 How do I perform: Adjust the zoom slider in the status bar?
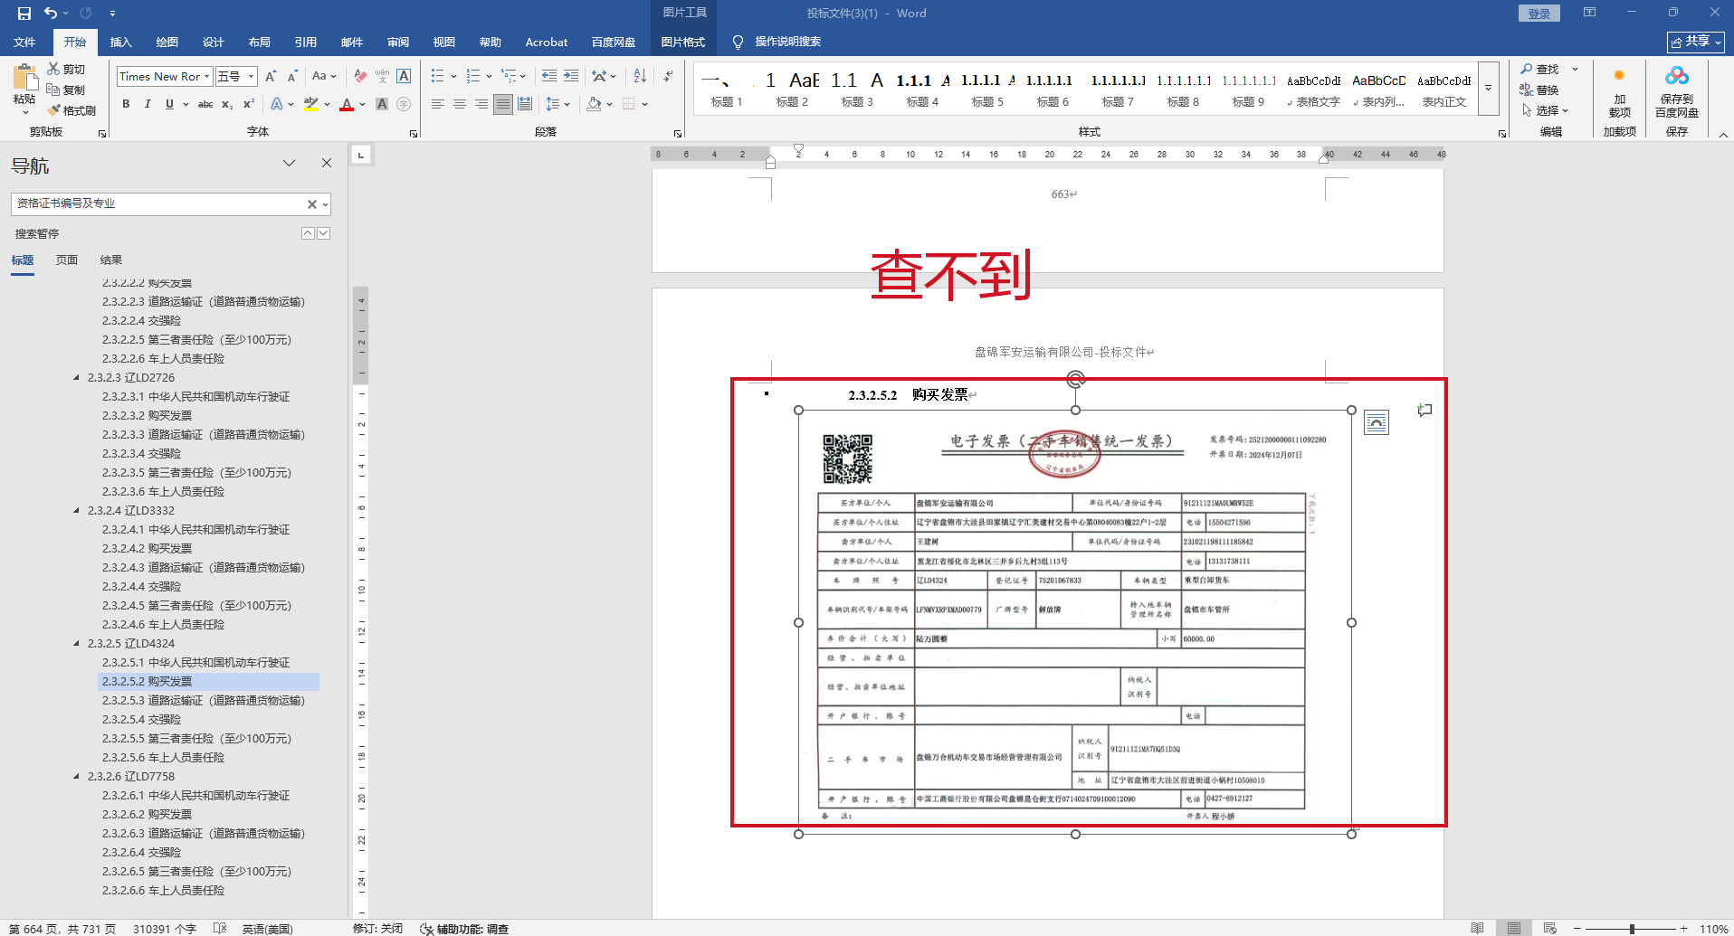1632,929
